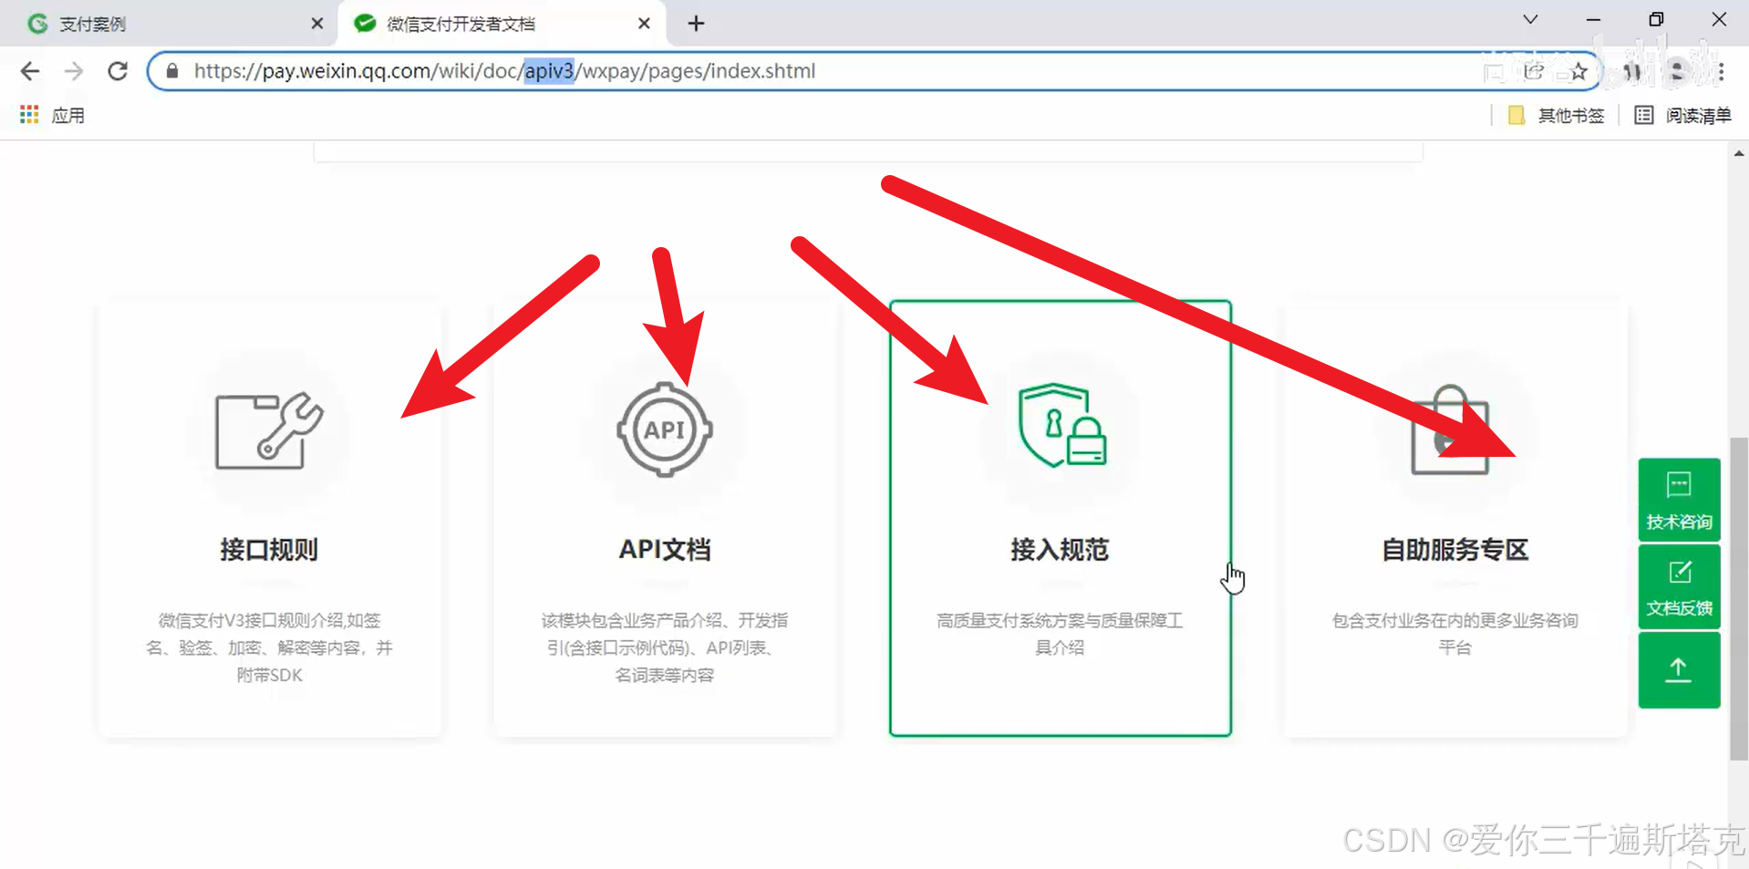Screen dimensions: 1749x869
Task: Click 高质量支付系统方案 description text
Action: (1060, 634)
